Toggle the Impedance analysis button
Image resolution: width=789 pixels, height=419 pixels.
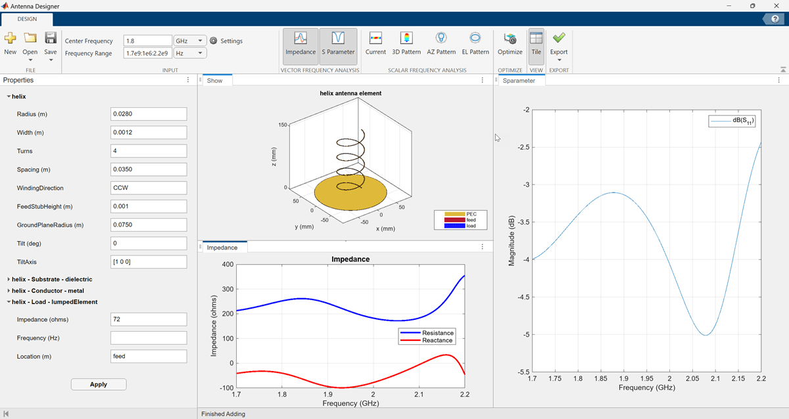pos(300,43)
